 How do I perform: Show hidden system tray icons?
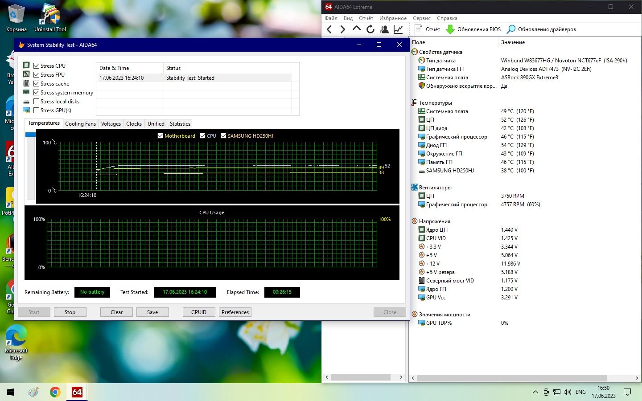tap(535, 392)
